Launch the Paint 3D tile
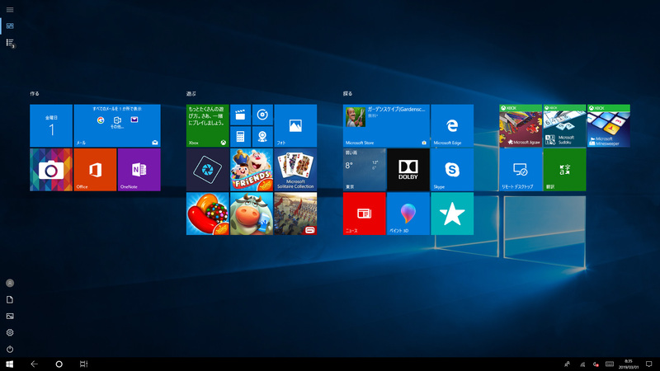 (x=408, y=214)
